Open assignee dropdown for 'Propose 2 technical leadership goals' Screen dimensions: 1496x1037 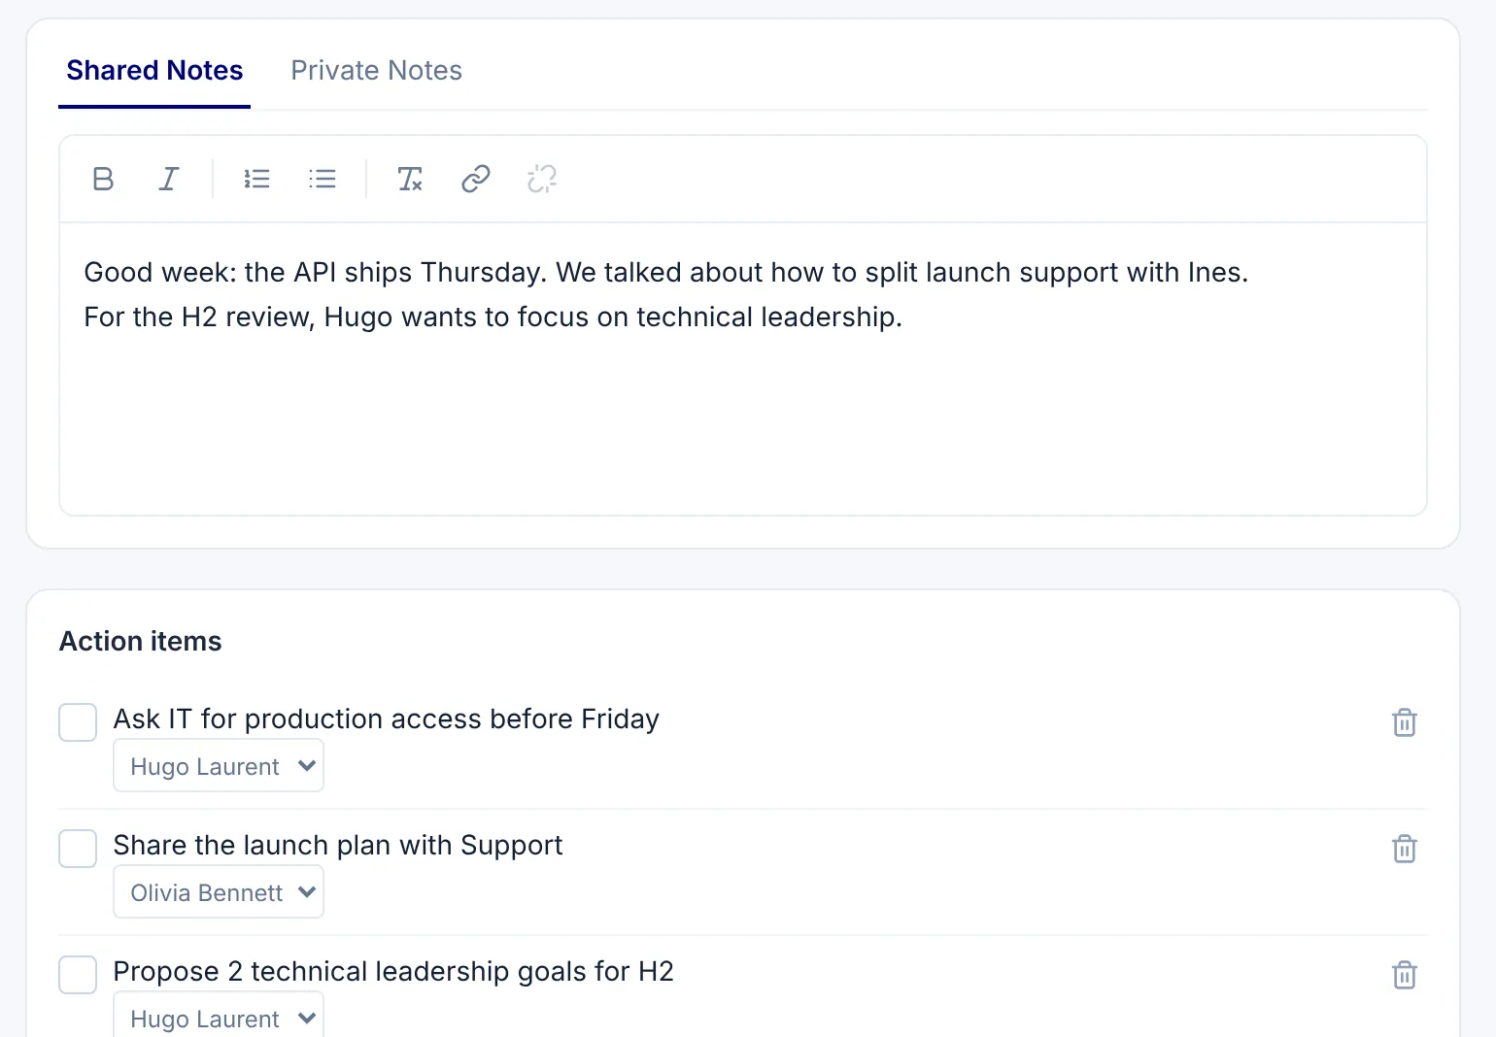(219, 1016)
